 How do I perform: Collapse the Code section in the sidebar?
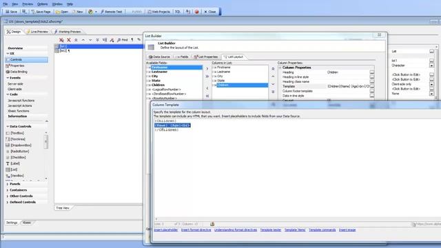click(x=8, y=94)
